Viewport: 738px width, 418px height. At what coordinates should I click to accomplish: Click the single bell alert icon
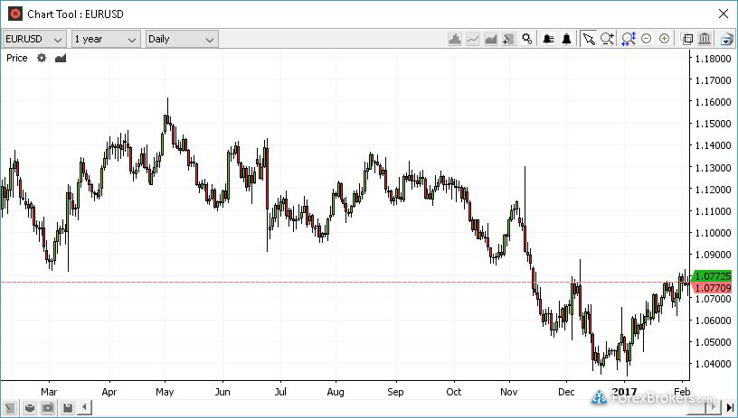567,39
